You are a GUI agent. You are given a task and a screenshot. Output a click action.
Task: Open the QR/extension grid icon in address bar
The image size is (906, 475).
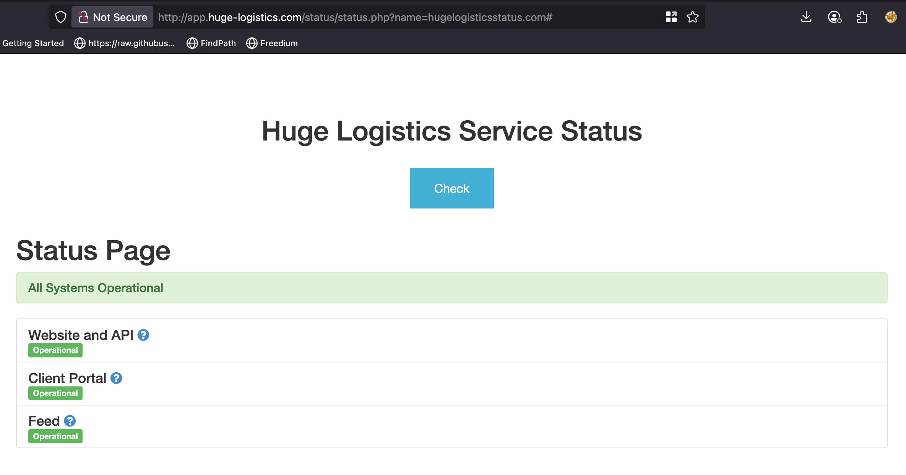click(x=671, y=17)
